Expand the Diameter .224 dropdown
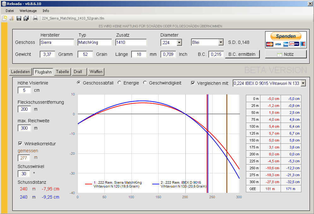Image resolution: width=314 pixels, height=214 pixels. coord(179,43)
